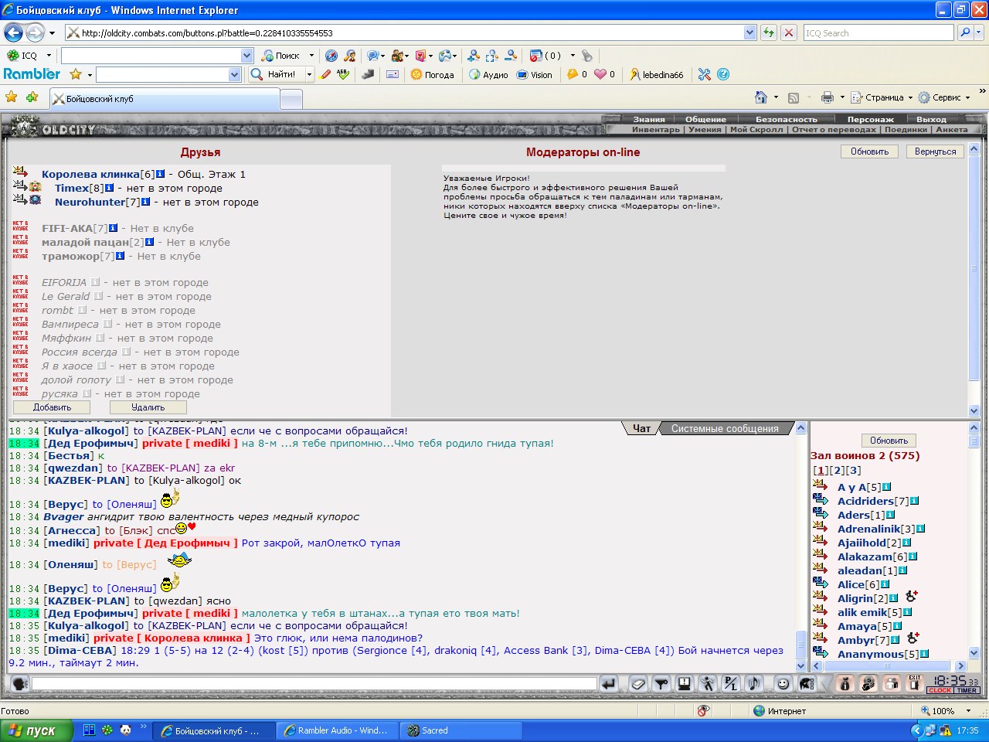
Task: Switch to TIMER mode
Action: point(967,690)
